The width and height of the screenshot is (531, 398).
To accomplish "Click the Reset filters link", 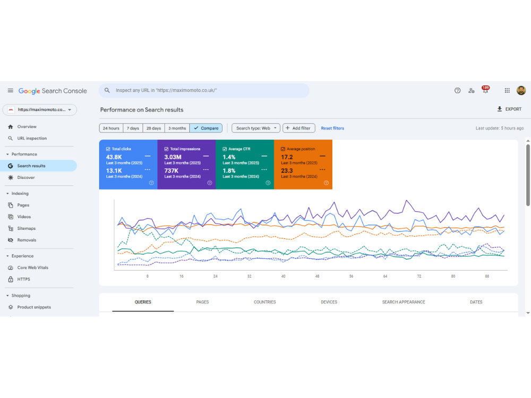I will 332,128.
